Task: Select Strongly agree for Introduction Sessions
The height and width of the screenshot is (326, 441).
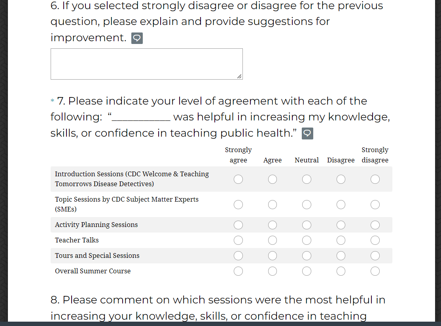Action: (x=238, y=179)
